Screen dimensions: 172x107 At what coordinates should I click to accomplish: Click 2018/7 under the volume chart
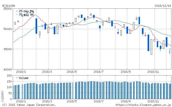[x=98, y=101]
